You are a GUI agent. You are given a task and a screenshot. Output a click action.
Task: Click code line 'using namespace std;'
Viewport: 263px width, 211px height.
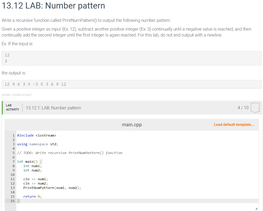(x=37, y=144)
